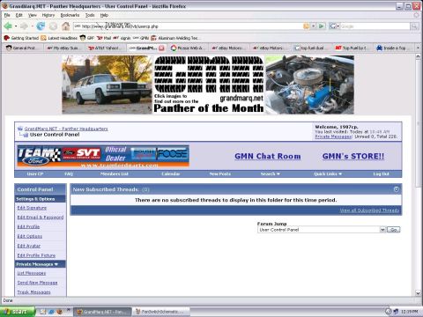This screenshot has height=317, width=423.
Task: Click the white Grand Marquis car photo
Action: 108,85
